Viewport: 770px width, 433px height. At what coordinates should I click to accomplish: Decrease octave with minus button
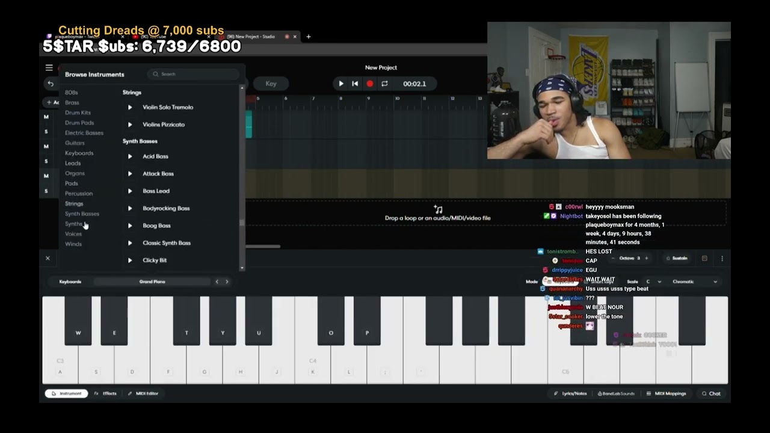click(614, 258)
